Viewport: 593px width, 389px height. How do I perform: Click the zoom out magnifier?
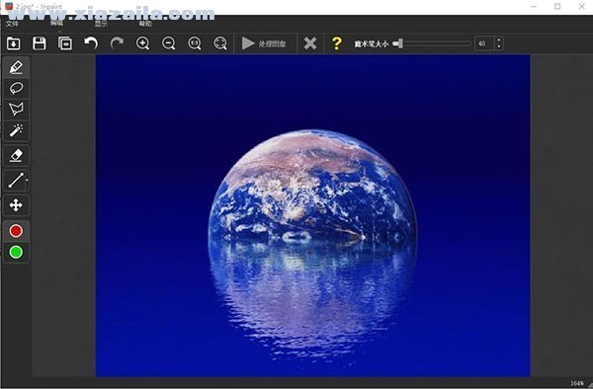(x=169, y=43)
